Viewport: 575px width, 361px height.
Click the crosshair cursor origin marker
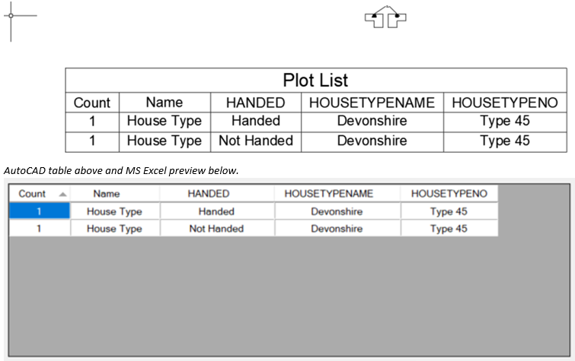coord(11,15)
